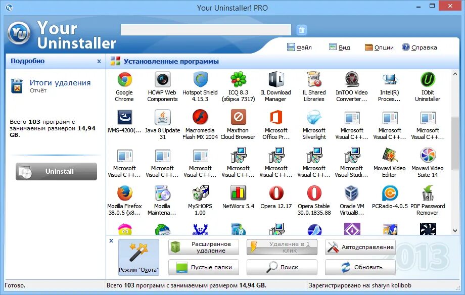This screenshot has height=295, width=465.
Task: Select Microsoft Visual Studio entry icon
Action: point(352,156)
